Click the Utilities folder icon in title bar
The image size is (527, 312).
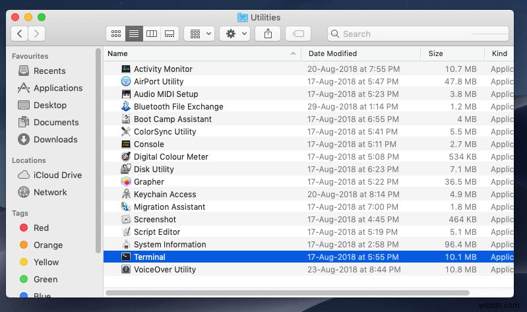[x=242, y=18]
